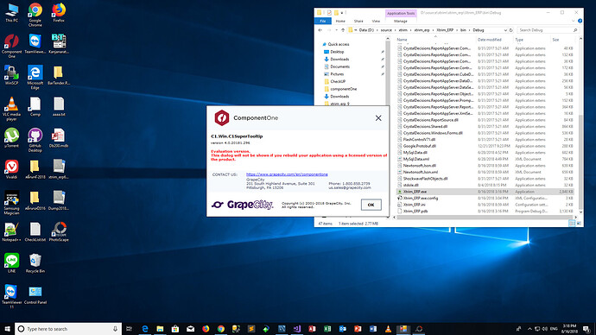596x335 pixels.
Task: Open Vivaldi desktop shortcut
Action: 11,169
